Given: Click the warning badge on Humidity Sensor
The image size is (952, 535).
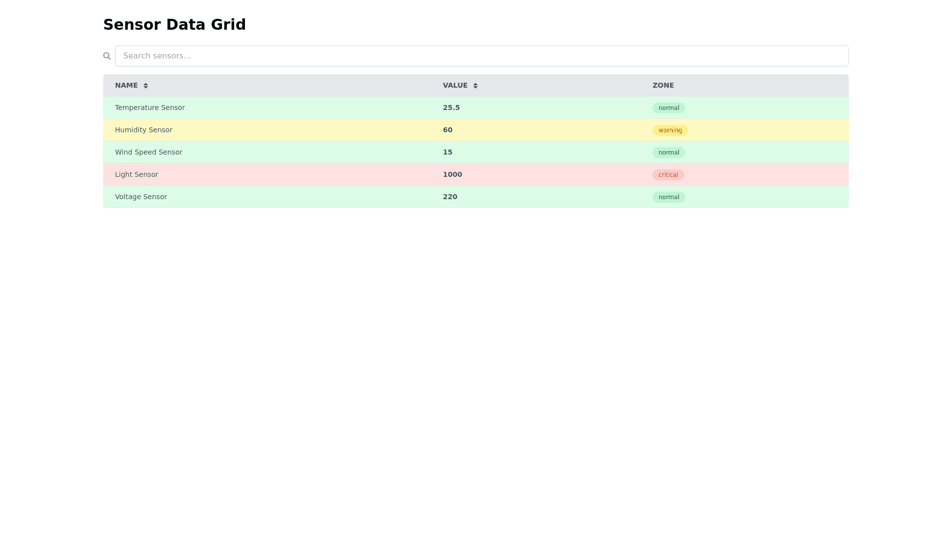Looking at the screenshot, I should [x=670, y=130].
